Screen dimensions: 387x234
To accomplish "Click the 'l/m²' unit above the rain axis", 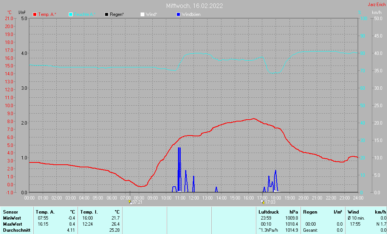I will pos(22,12).
